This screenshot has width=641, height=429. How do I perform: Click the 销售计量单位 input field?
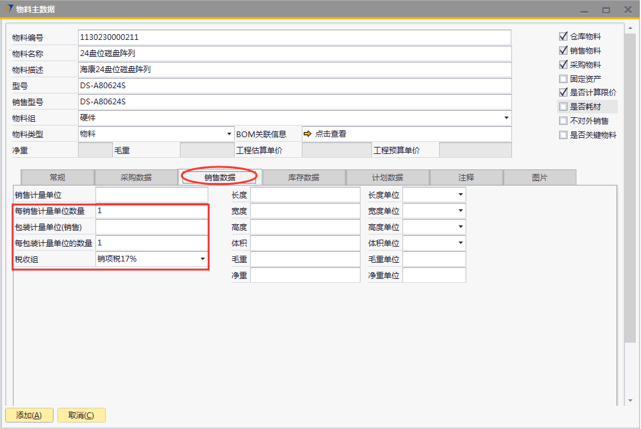[x=152, y=195]
